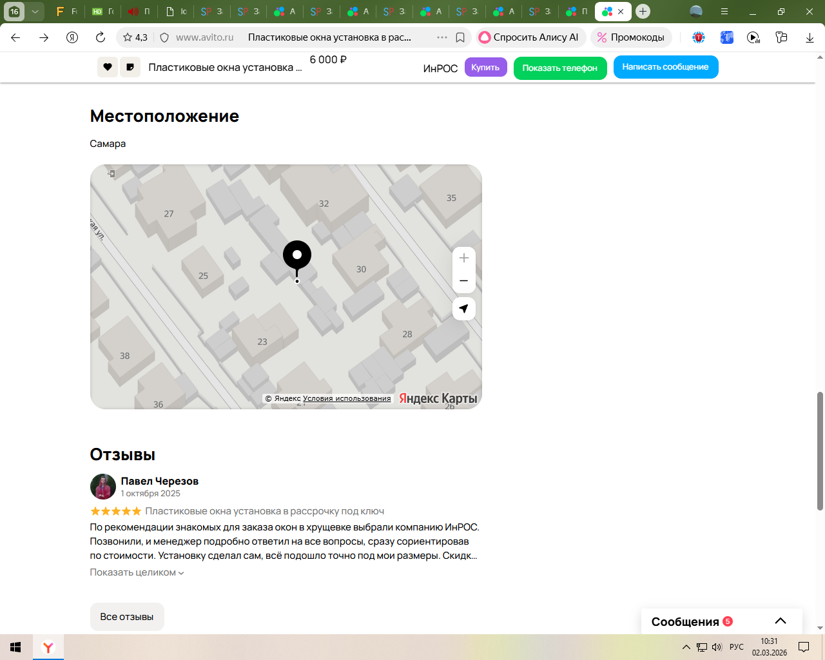Click Показать телефон button
Screen dimensions: 825x660
pyautogui.click(x=560, y=68)
